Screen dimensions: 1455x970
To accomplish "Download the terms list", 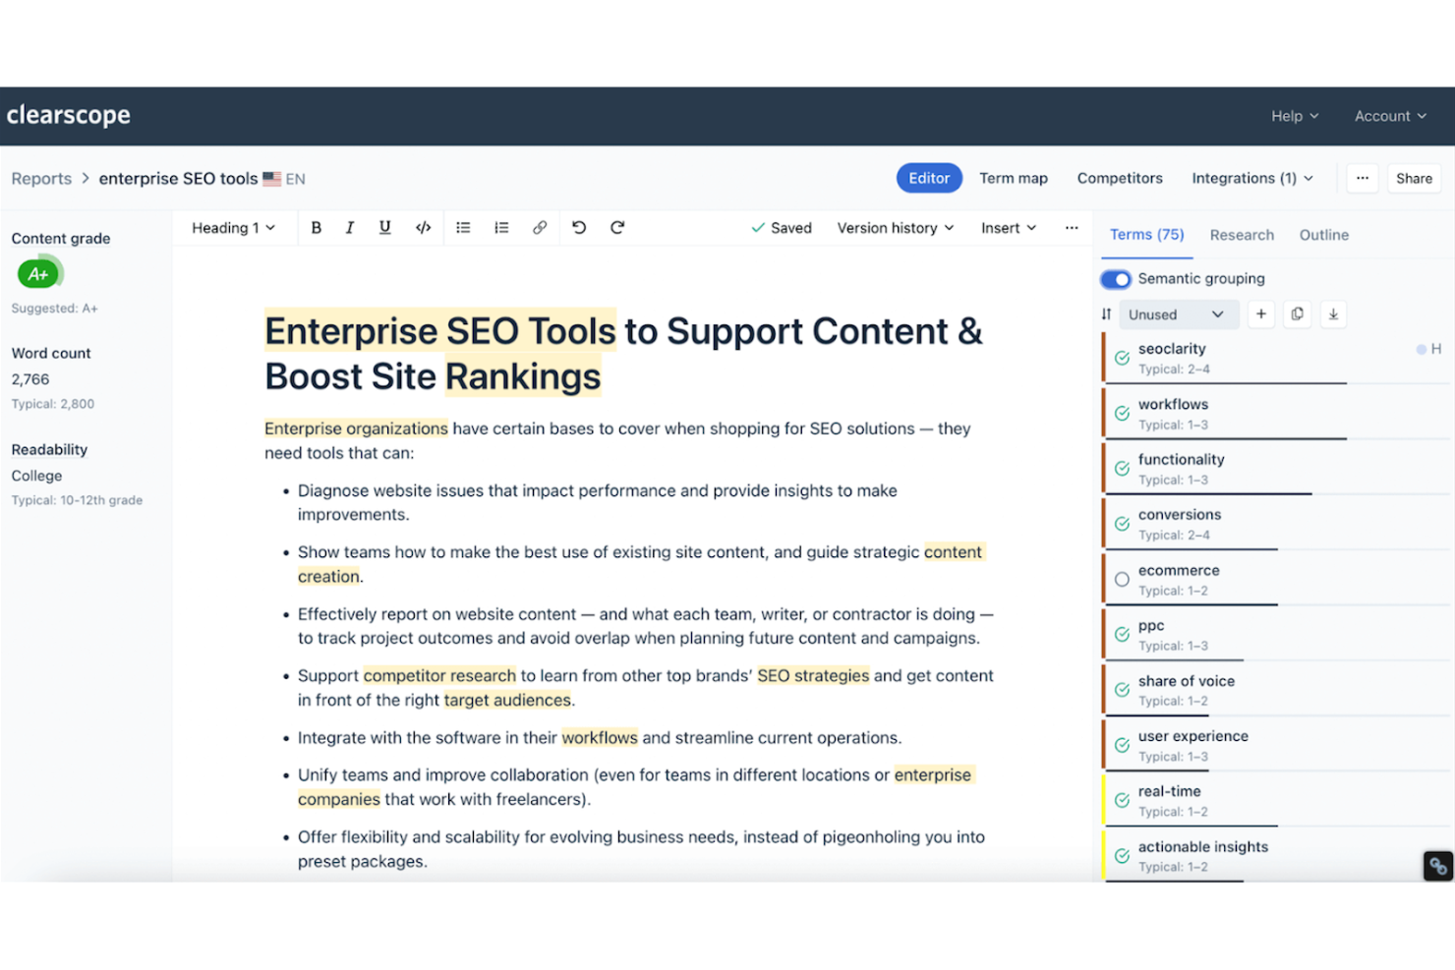I will point(1333,314).
